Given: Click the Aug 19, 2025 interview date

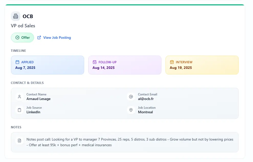Looking at the screenshot, I should (x=181, y=68).
